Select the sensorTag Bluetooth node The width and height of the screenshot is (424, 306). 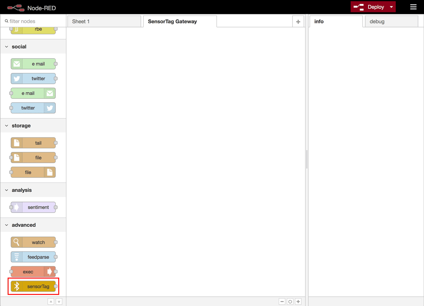point(33,286)
